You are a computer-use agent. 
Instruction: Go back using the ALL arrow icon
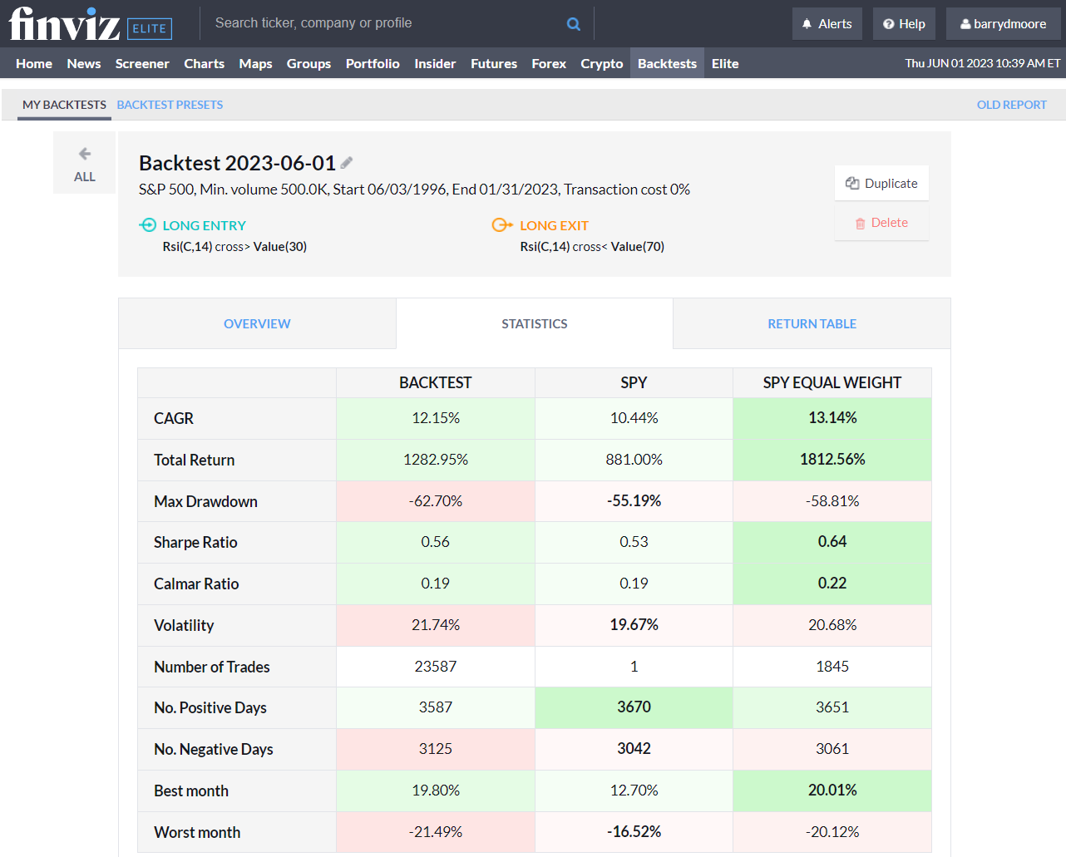pos(84,153)
